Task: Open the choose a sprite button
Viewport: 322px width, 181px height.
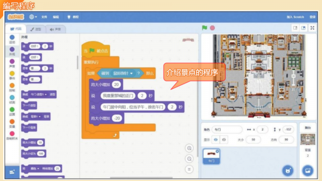Action: pyautogui.click(x=288, y=171)
